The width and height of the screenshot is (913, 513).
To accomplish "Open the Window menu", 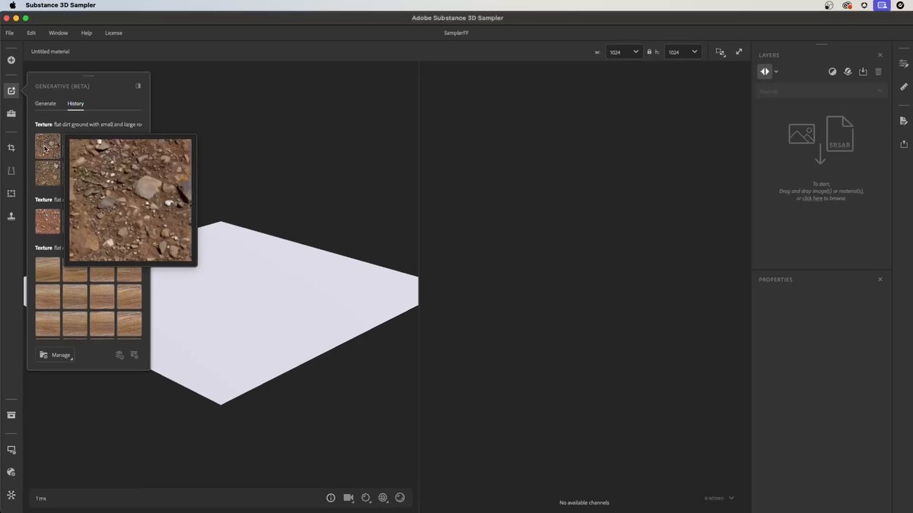I will pos(58,33).
